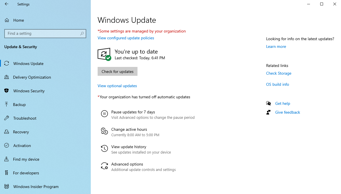The image size is (341, 194).
Task: Click the Recovery icon in sidebar
Action: point(7,132)
